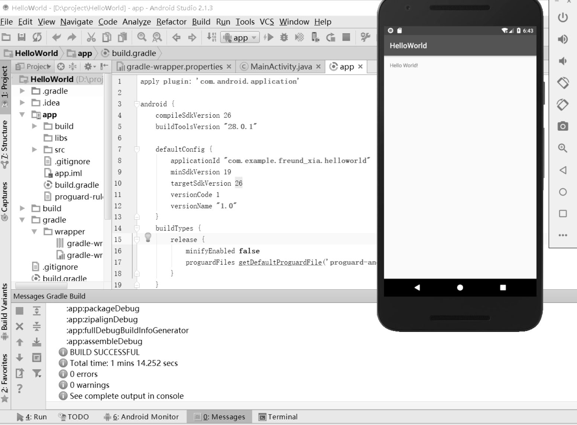Collapse the app module node
Screen dimensions: 577x425
(x=22, y=114)
